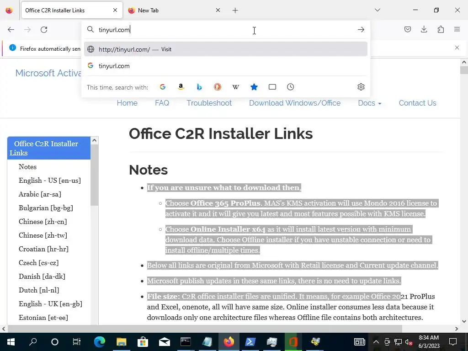Screen dimensions: 468x351
Task: Open the FAQ nav link
Action: point(162,103)
